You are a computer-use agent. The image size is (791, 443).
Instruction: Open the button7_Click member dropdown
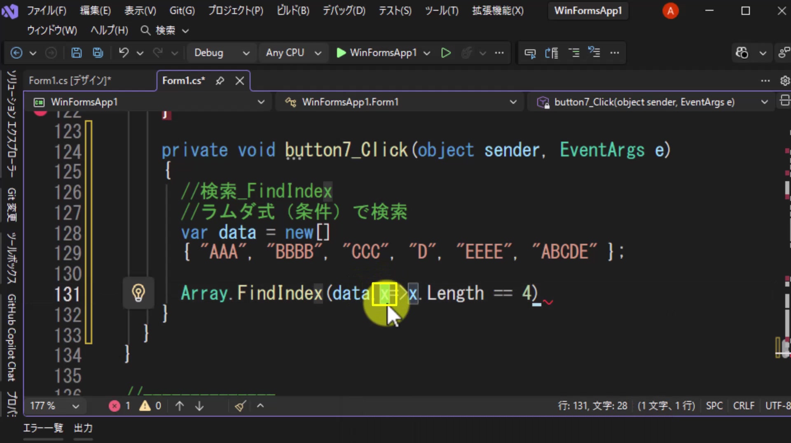pyautogui.click(x=651, y=102)
